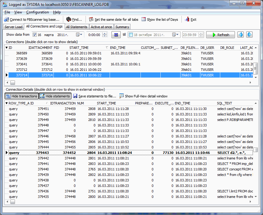Screen dimensions: 263x215
Task: Uncheck the start date checkbox
Action: [x=35, y=35]
